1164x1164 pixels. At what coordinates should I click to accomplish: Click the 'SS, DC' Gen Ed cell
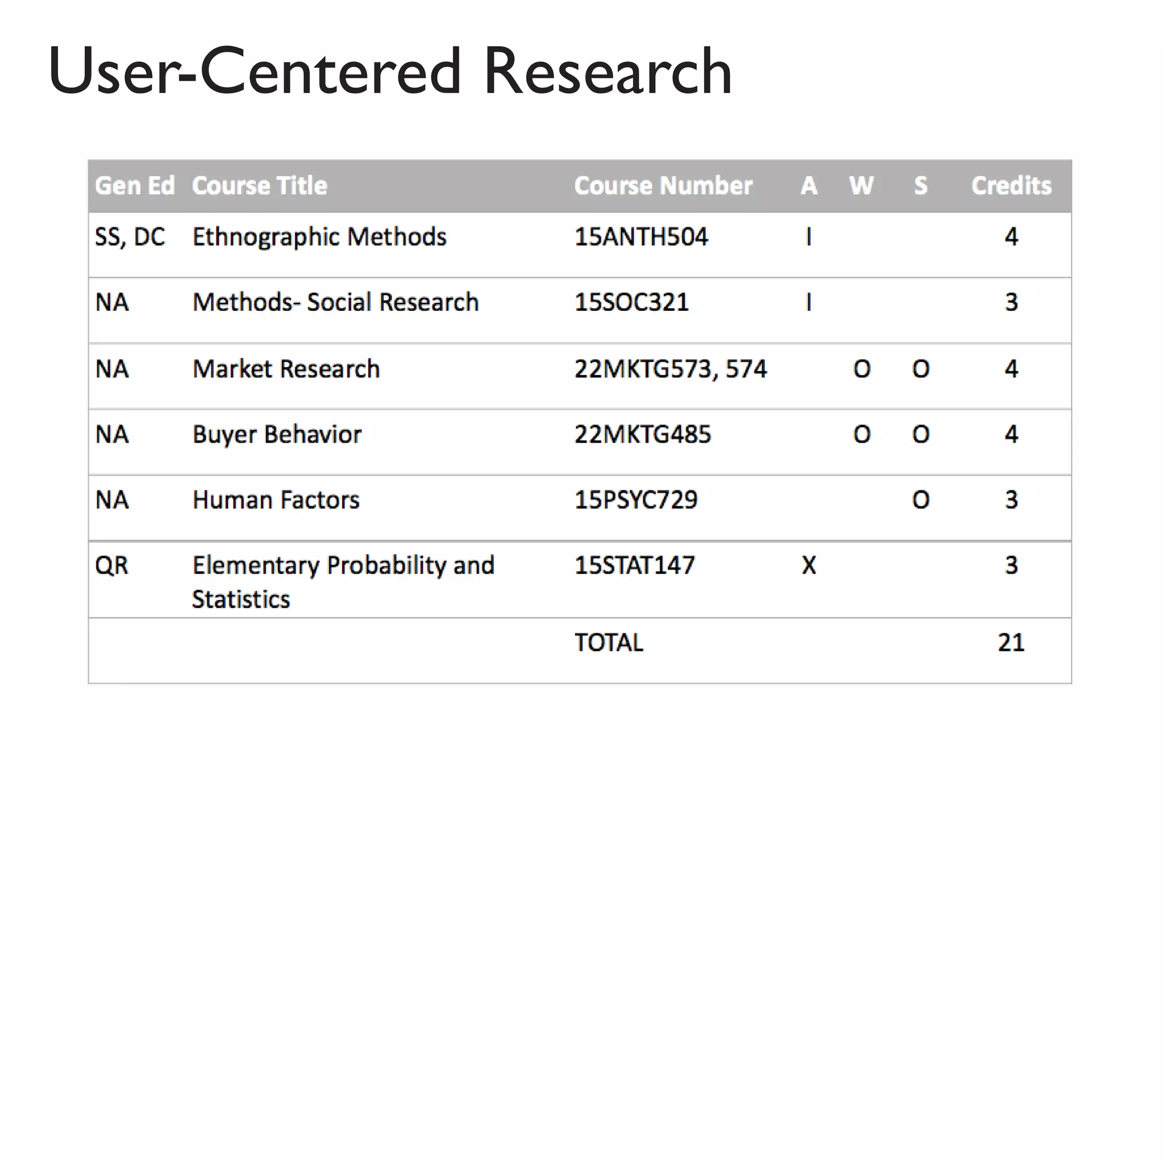click(130, 238)
